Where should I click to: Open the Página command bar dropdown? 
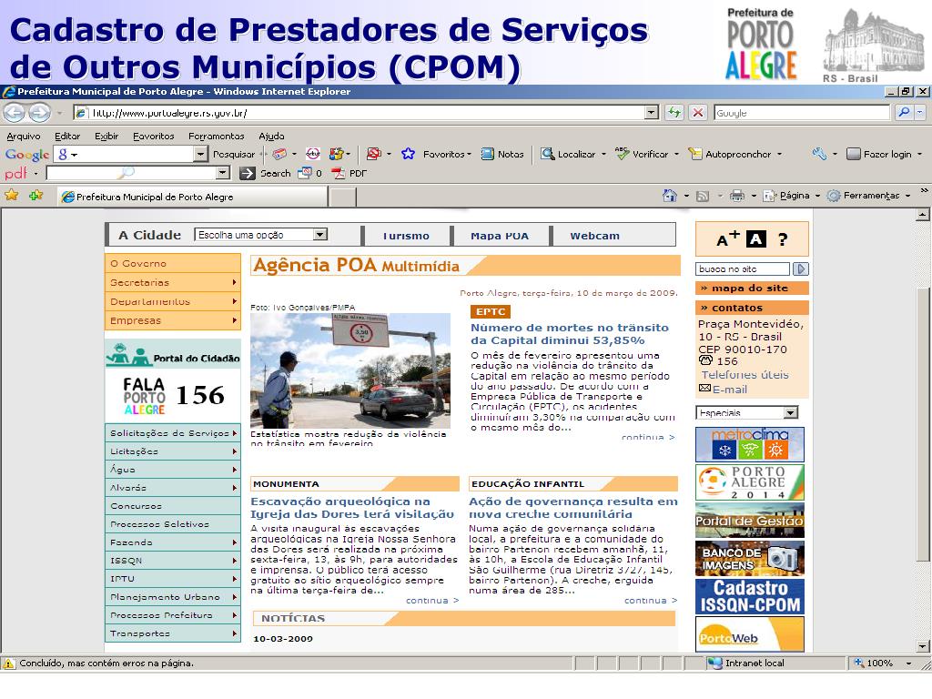pos(792,196)
